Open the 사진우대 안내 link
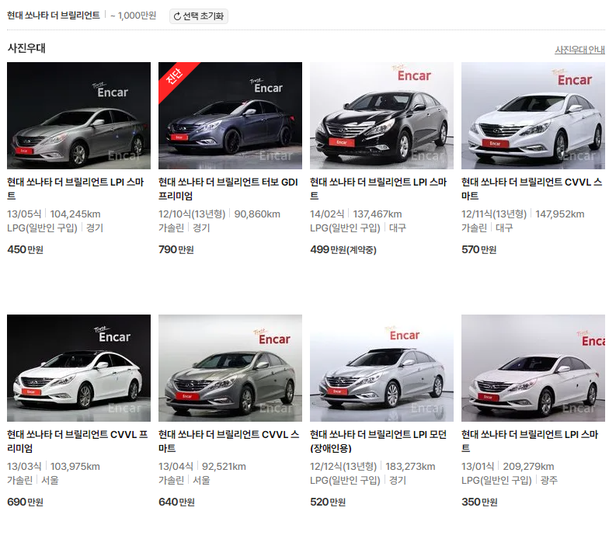This screenshot has width=609, height=539. point(579,50)
